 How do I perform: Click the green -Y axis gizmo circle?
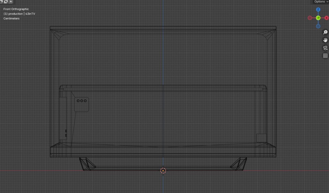pyautogui.click(x=318, y=18)
